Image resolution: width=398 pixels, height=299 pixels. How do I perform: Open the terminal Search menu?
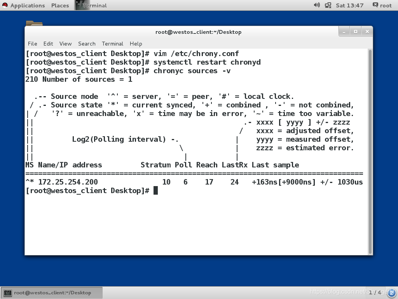tap(87, 44)
